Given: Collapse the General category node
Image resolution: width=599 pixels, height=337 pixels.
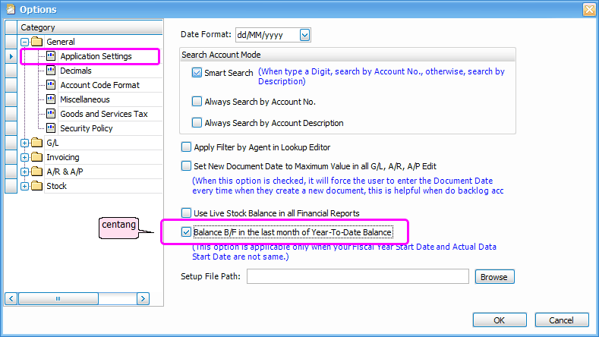Looking at the screenshot, I should click(x=25, y=42).
